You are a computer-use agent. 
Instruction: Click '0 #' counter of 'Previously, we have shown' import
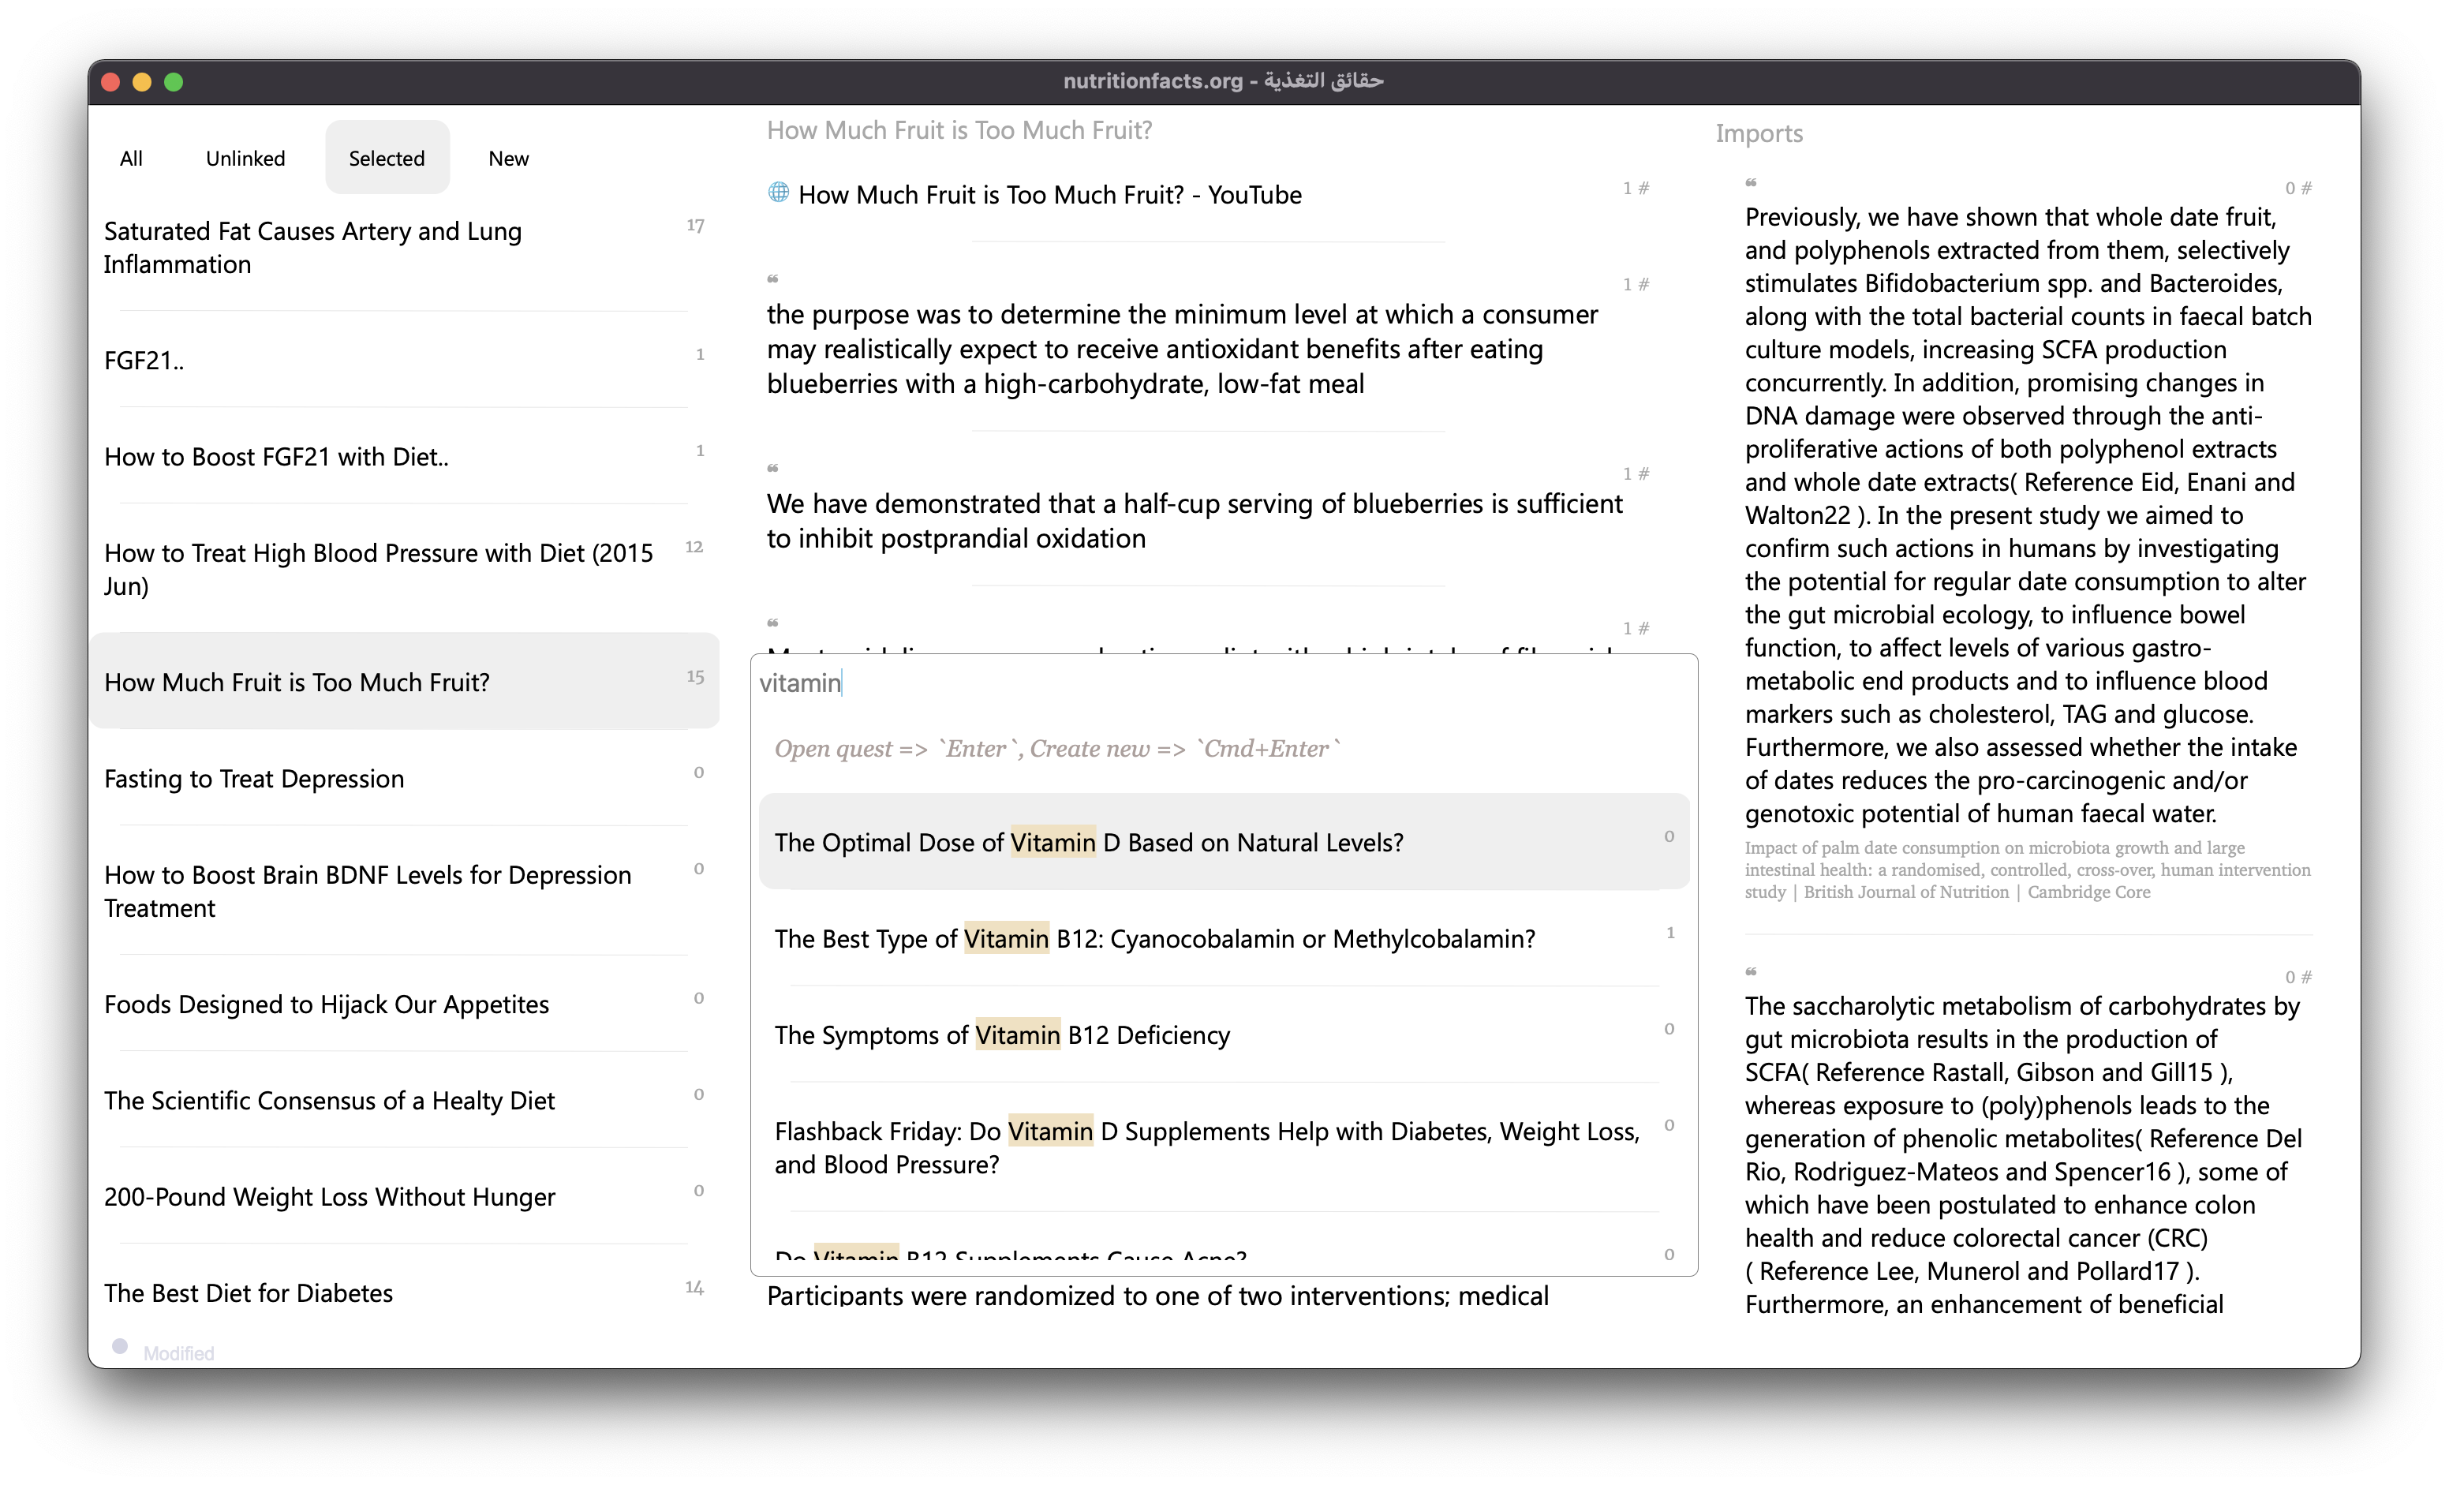tap(2298, 188)
